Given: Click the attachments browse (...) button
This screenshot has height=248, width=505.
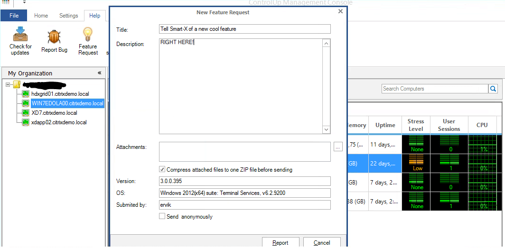Looking at the screenshot, I should pyautogui.click(x=338, y=147).
